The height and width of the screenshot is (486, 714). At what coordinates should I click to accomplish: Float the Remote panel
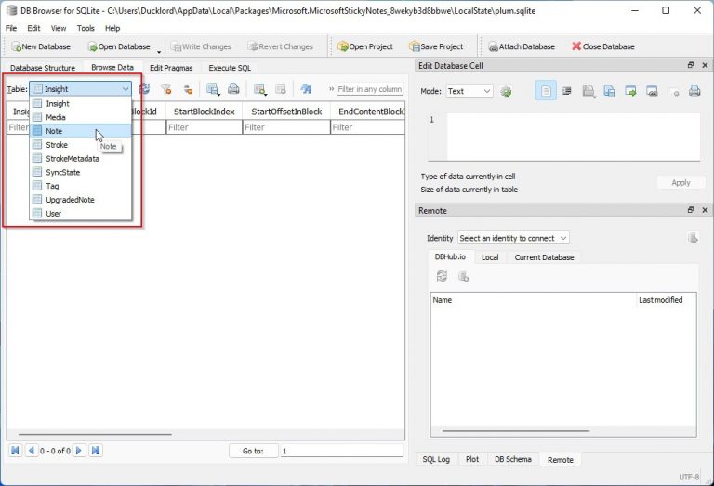coord(691,210)
